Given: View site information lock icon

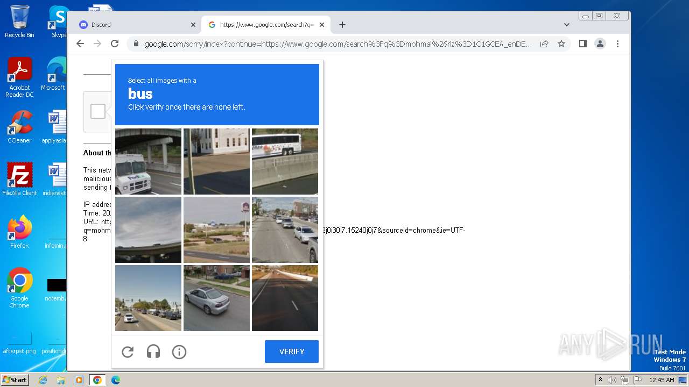Looking at the screenshot, I should point(136,44).
